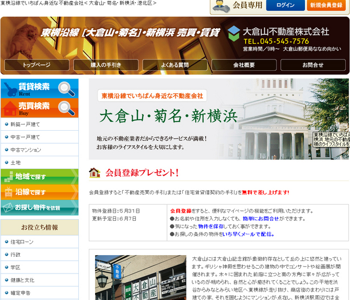Click the TEL.045-545-7576 phone number
Image resolution: width=350 pixels, height=300 pixels.
276,41
